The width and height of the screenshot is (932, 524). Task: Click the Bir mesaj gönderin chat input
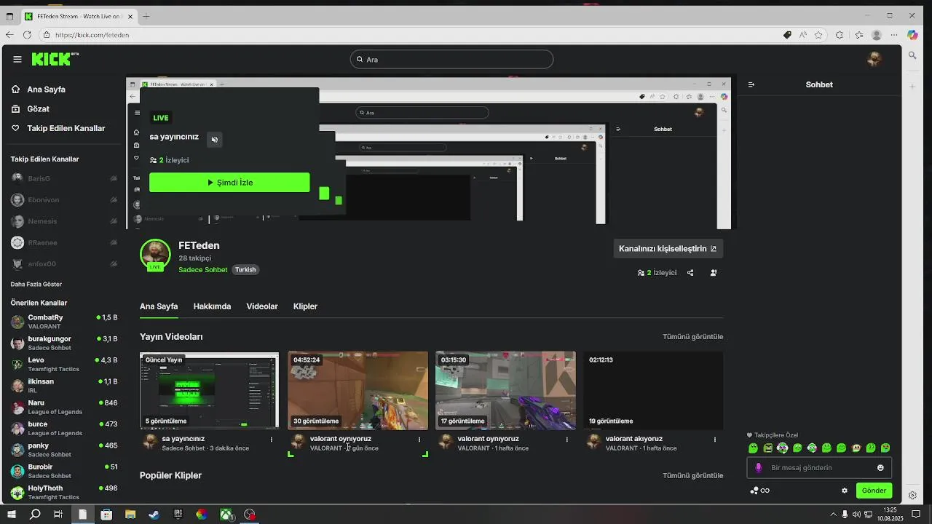point(819,468)
